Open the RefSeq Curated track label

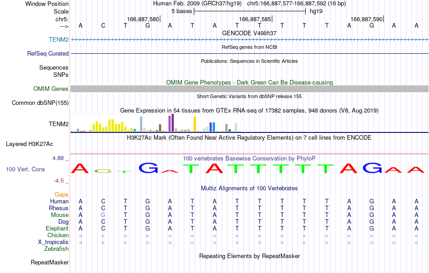(x=48, y=53)
